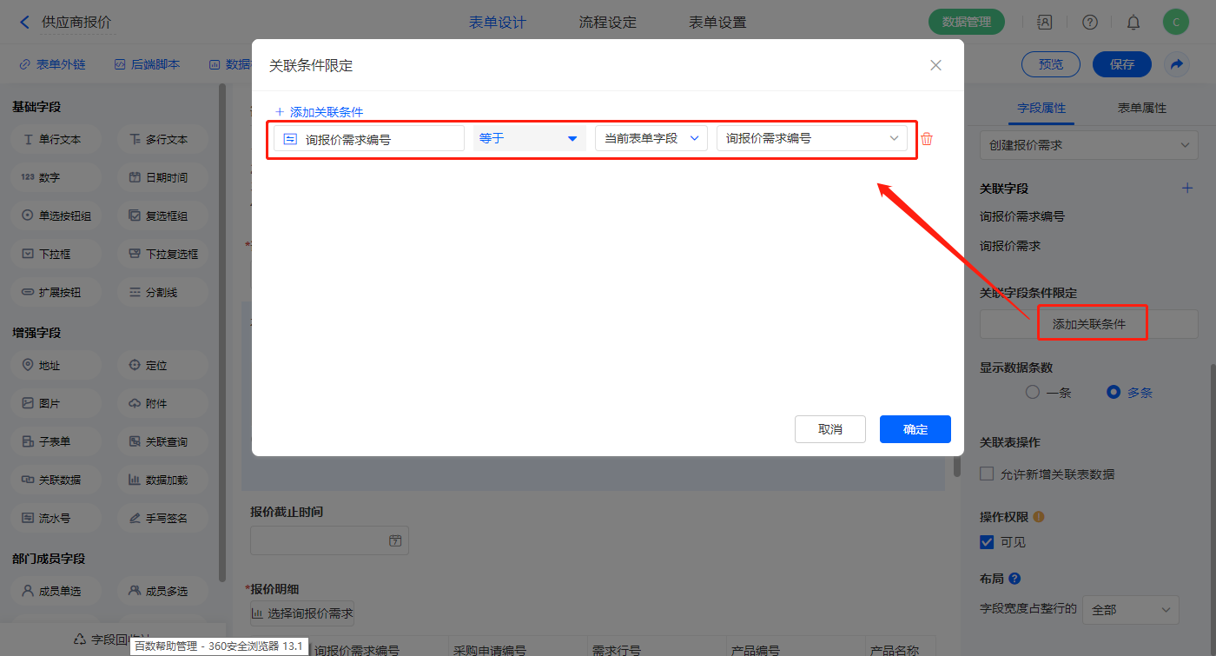Image resolution: width=1216 pixels, height=656 pixels.
Task: Click the back arrow beside 供应商报价
Action: pyautogui.click(x=24, y=23)
